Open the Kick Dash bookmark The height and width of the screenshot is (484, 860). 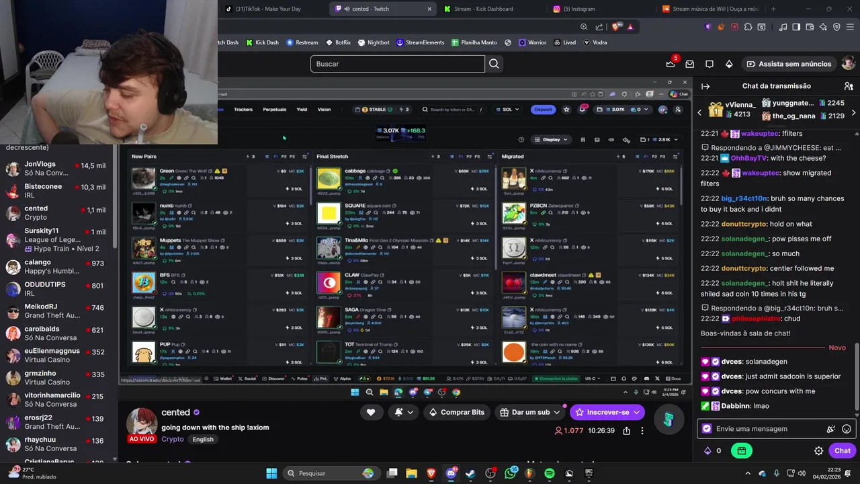pyautogui.click(x=262, y=42)
